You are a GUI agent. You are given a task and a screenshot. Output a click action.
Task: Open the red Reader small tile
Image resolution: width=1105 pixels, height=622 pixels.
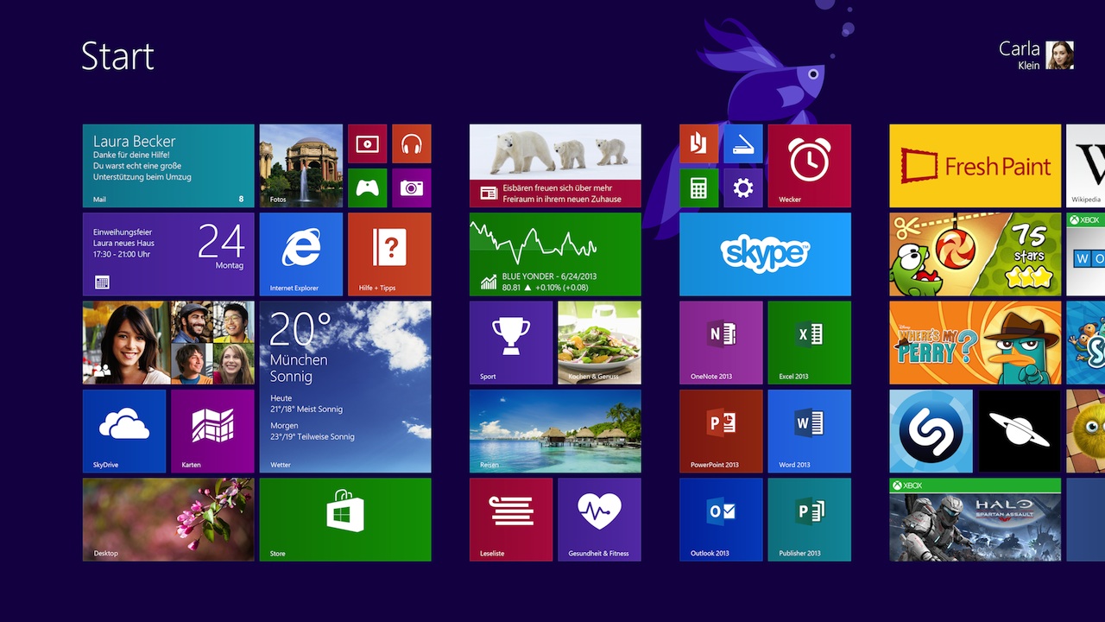click(698, 143)
